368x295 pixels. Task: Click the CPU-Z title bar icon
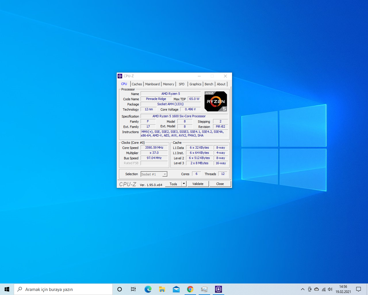tap(120, 76)
